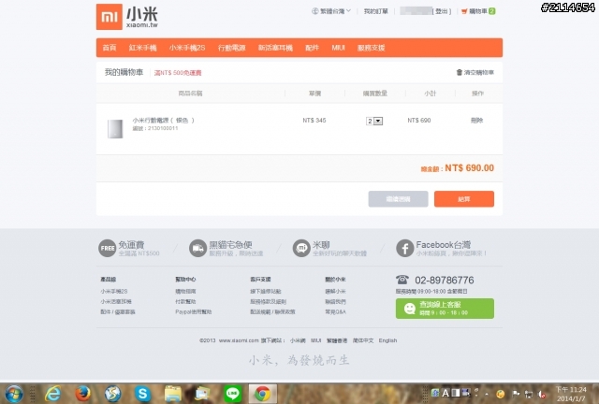599x404 pixels.
Task: Open 我的訂單 in header
Action: [x=375, y=11]
